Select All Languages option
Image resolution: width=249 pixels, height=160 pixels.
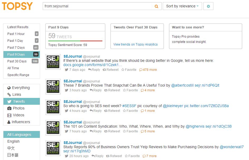(22, 134)
